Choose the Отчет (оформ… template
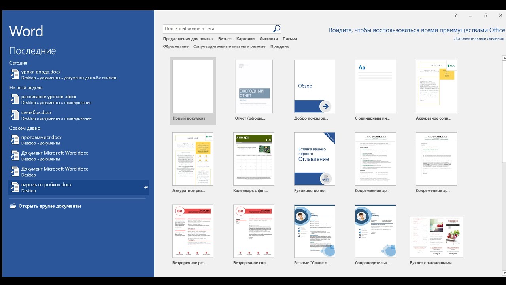506x285 pixels. coord(254,91)
